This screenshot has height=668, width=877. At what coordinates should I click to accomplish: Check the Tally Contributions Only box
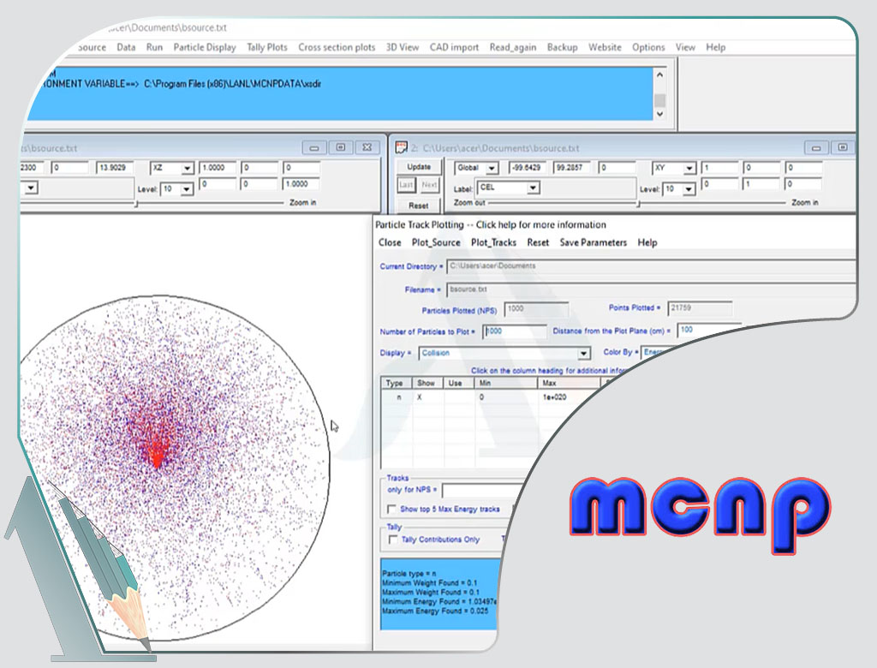[393, 540]
